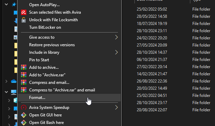Expand the Include in library submenu arrow
The width and height of the screenshot is (215, 126).
[x=116, y=52]
